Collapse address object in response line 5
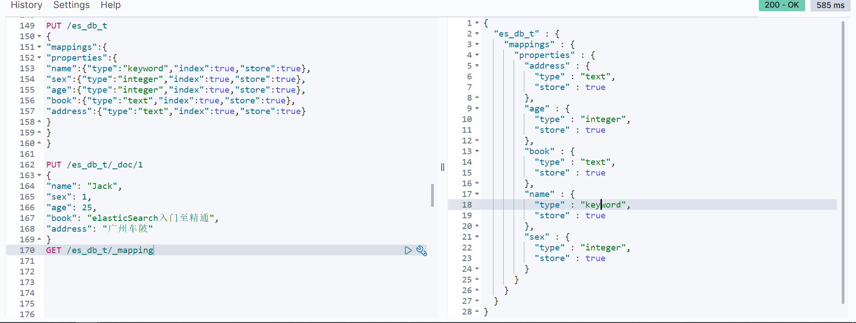 [477, 65]
